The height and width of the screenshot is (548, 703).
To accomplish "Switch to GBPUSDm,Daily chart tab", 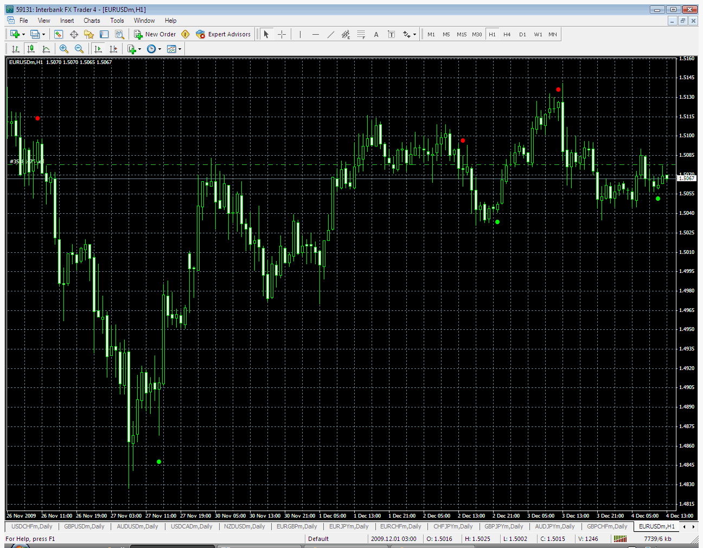I will point(84,526).
